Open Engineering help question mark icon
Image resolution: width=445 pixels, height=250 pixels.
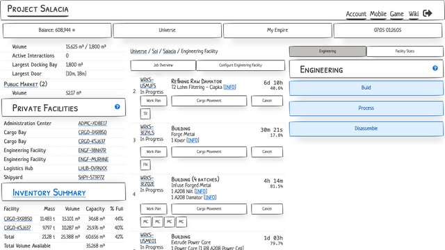coord(435,68)
